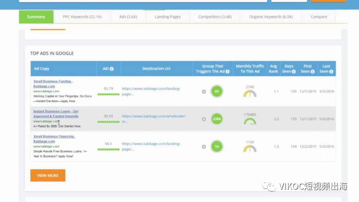Expand the keyword group for the 2206 row
359x202 pixels.
pyautogui.click(x=204, y=119)
